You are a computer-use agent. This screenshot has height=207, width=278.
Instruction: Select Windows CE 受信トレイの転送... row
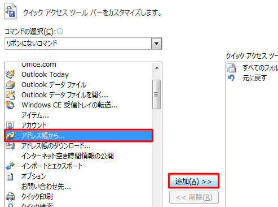[x=78, y=105]
